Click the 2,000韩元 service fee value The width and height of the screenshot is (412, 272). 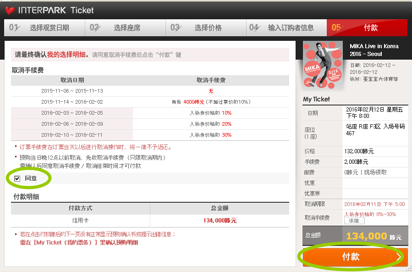pyautogui.click(x=356, y=162)
